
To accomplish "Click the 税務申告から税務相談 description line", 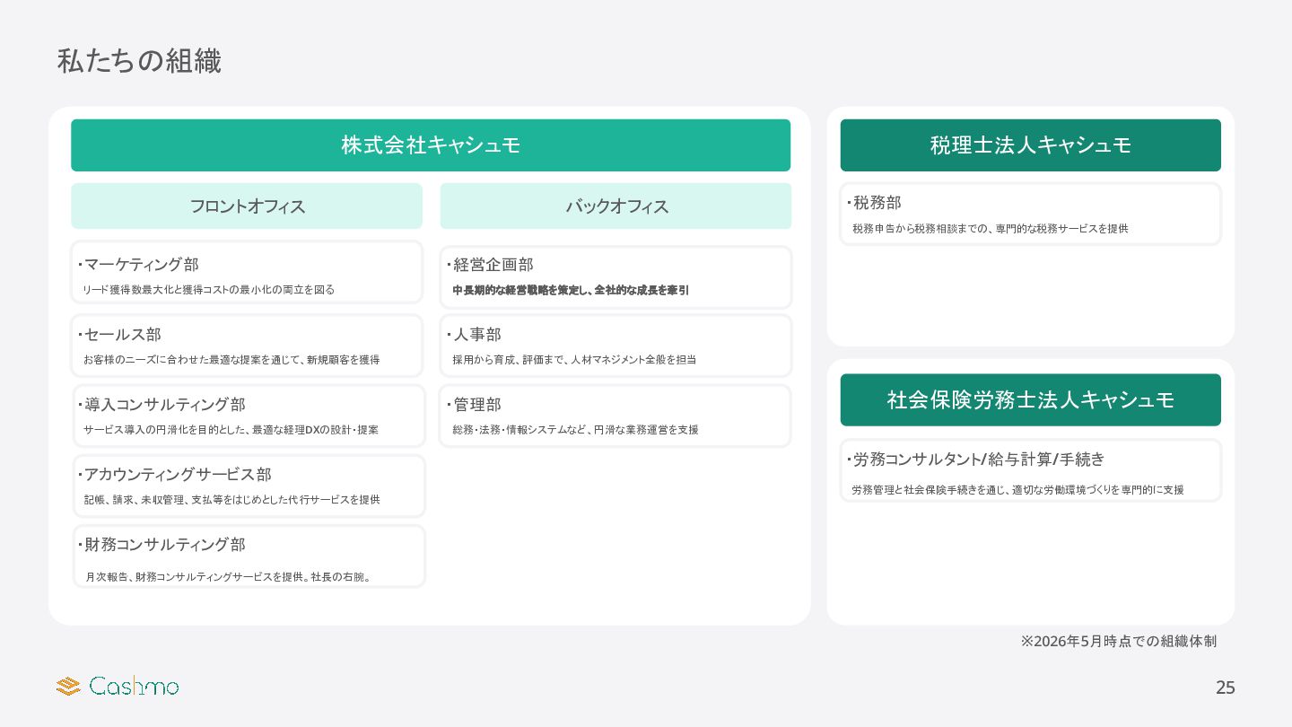I will [991, 229].
